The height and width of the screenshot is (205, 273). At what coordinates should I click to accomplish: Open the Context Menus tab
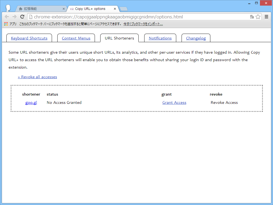76,38
